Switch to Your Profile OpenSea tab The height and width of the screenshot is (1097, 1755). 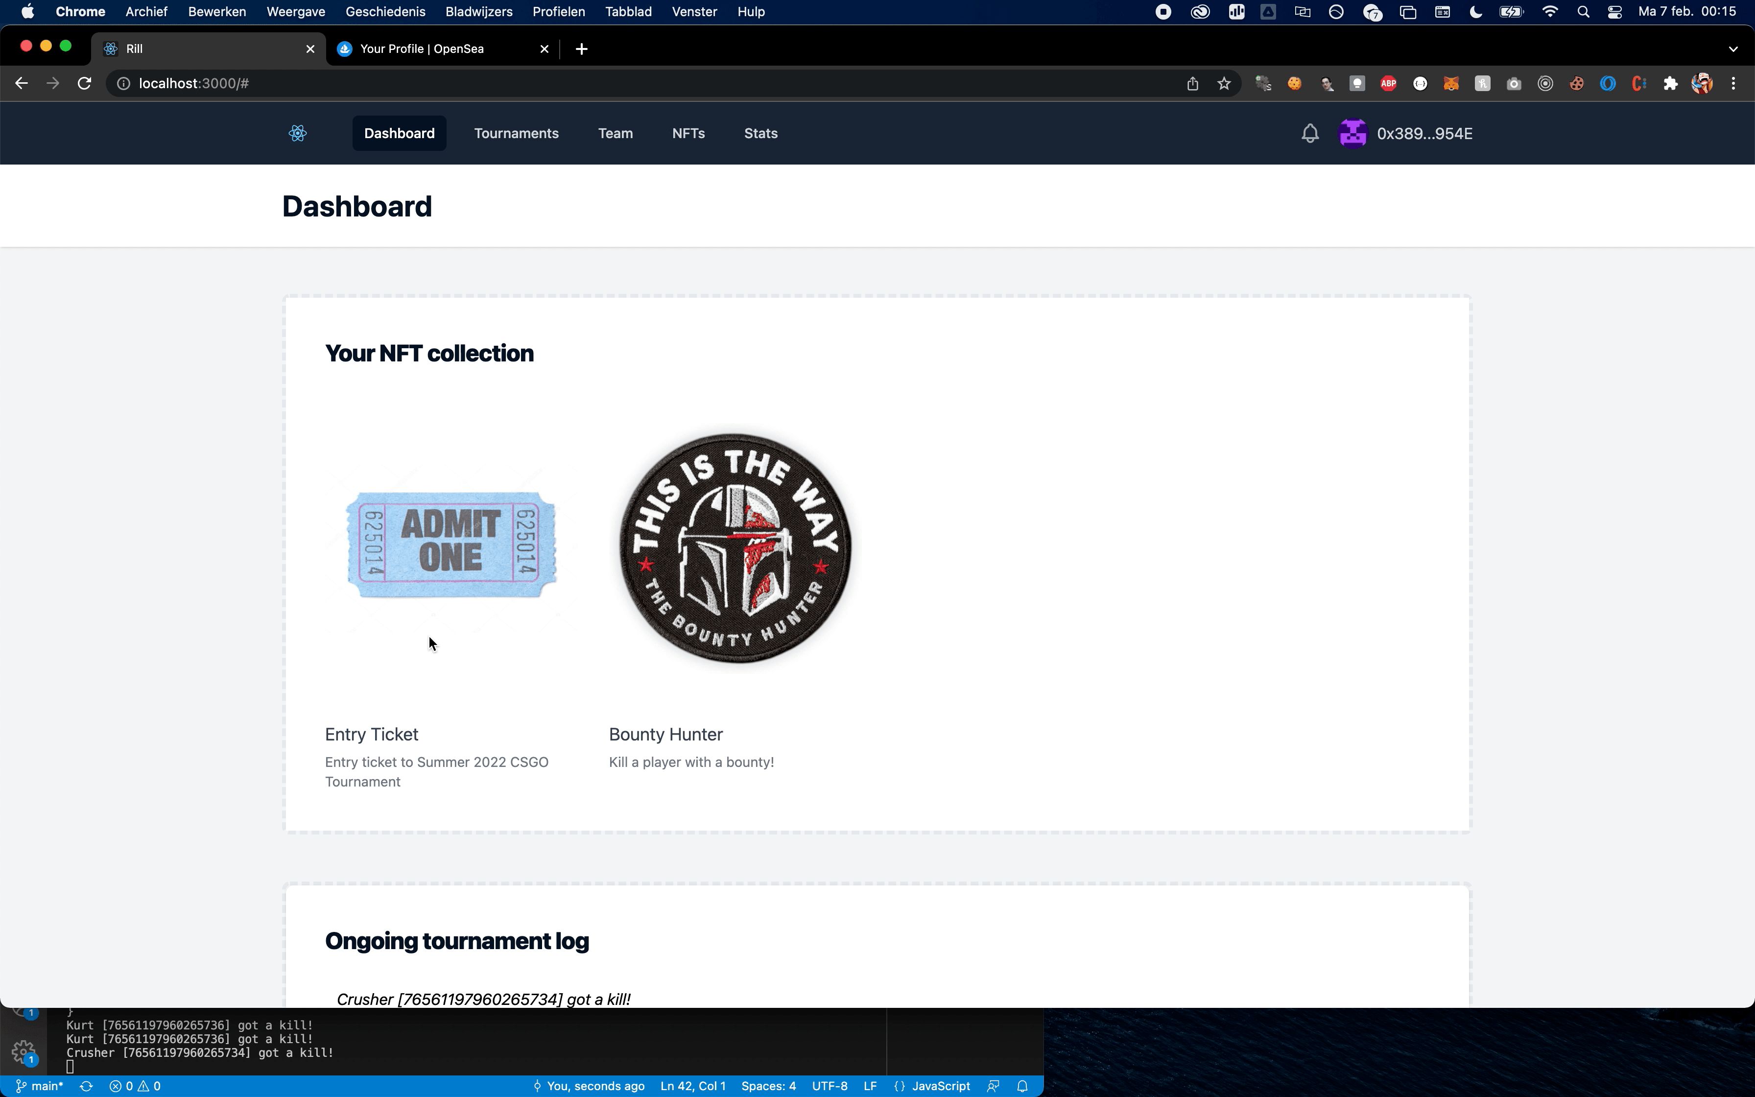click(x=443, y=48)
